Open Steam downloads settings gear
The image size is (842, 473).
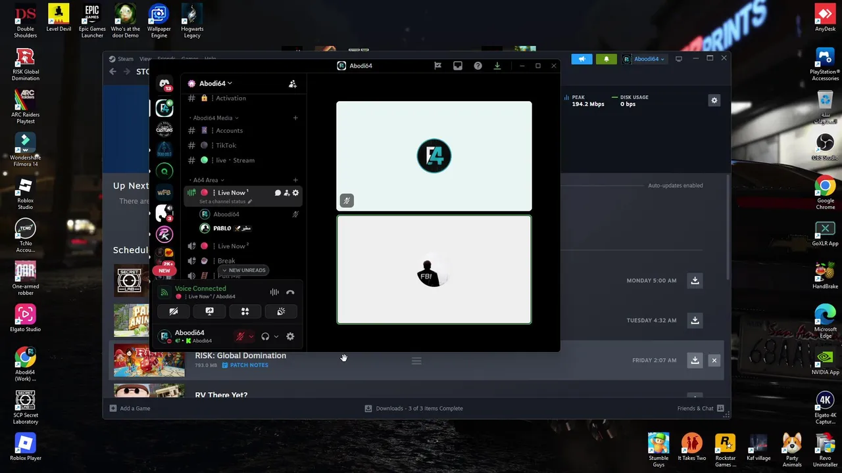click(714, 101)
